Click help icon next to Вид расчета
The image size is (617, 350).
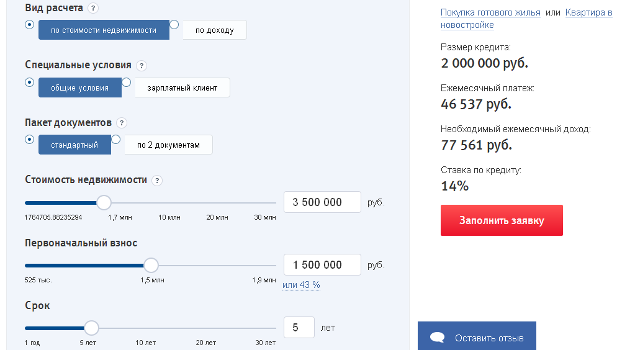coord(93,9)
